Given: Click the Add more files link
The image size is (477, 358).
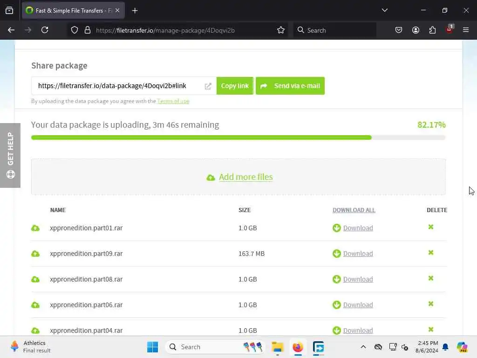Looking at the screenshot, I should coord(246,177).
